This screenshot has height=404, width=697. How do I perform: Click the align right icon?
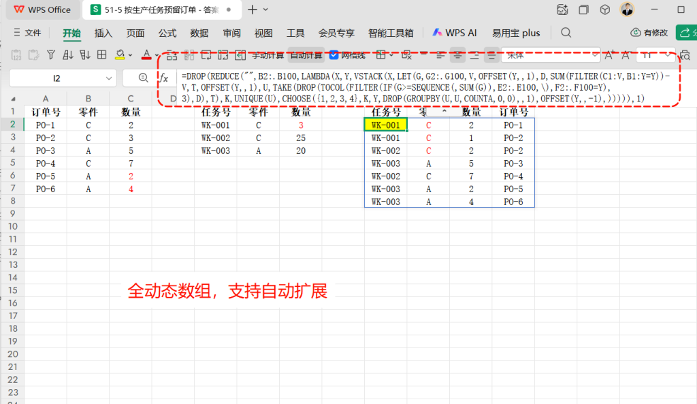[x=474, y=55]
